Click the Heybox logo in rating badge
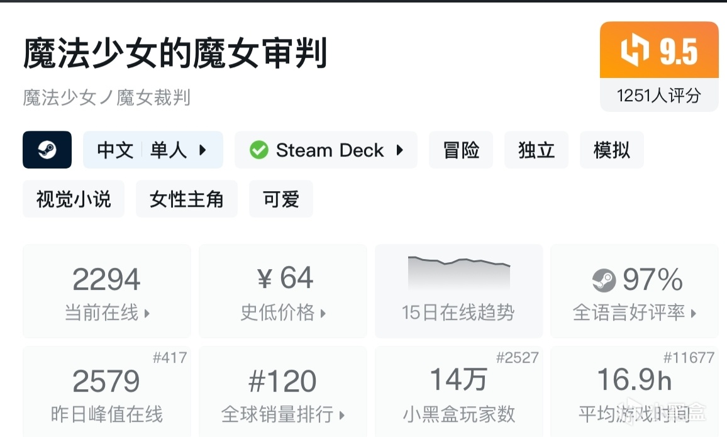Image resolution: width=727 pixels, height=437 pixels. (635, 50)
